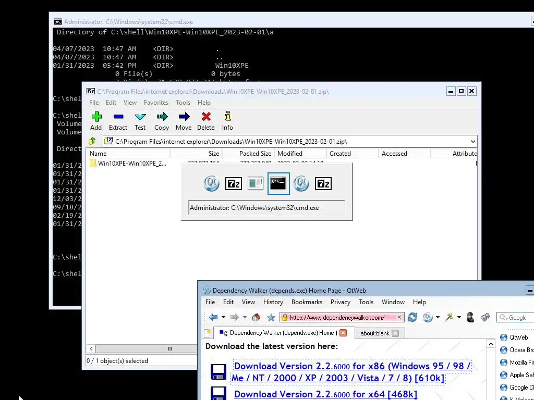
Task: Select the first QtWeb icon in task switcher
Action: point(211,183)
